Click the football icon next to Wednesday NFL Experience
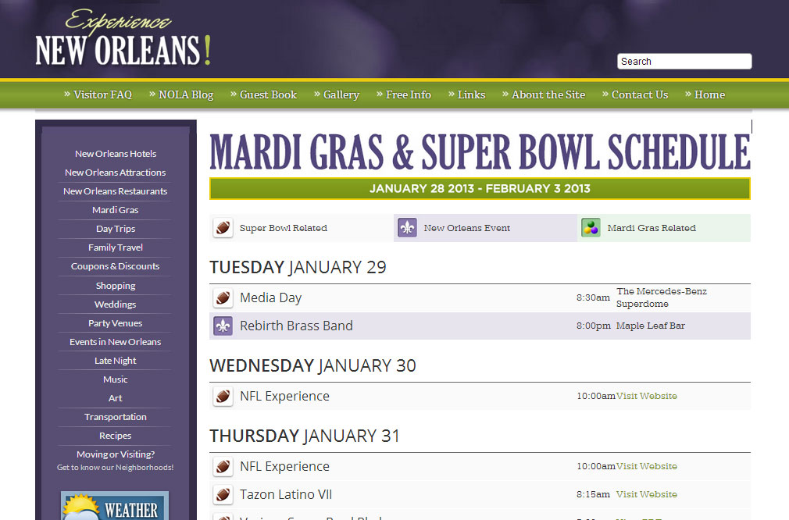The image size is (789, 520). point(223,397)
